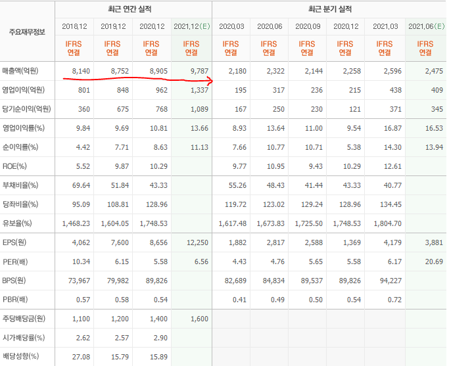Viewport: 449px width, 366px height.
Task: Select the 27.08 payout ratio value
Action: (x=82, y=357)
